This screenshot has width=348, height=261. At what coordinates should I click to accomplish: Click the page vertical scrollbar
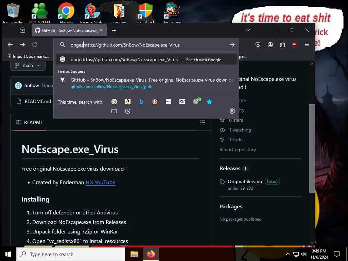[x=312, y=148]
